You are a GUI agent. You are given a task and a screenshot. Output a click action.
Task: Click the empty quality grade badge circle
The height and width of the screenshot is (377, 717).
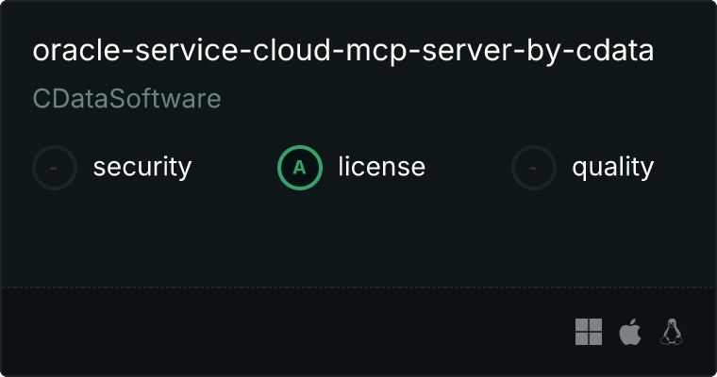pos(534,168)
